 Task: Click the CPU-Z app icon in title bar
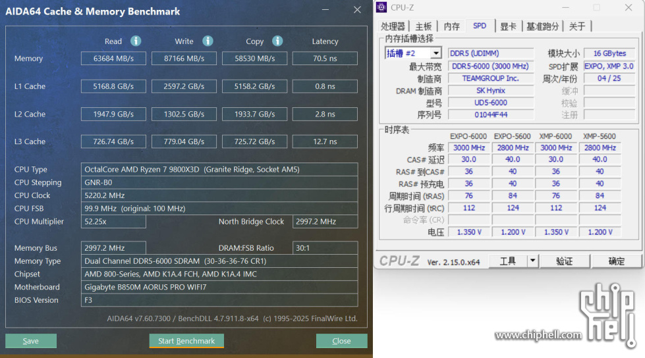pos(381,7)
